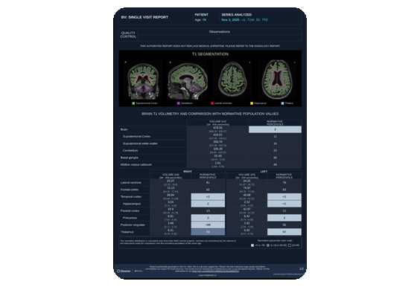Click left Thalamus percentile cell 97
The image size is (420, 287).
tap(284, 232)
